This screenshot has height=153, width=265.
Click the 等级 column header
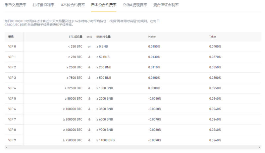pyautogui.click(x=11, y=37)
